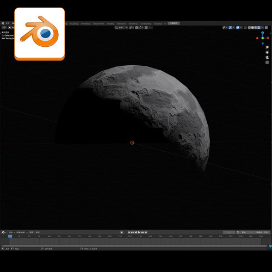This screenshot has height=272, width=272.
Task: Open the Shading workspace tab
Action: [110, 24]
